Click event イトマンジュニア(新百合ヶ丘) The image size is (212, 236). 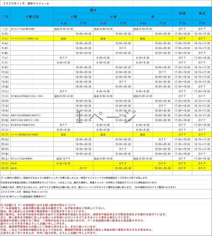(25, 39)
